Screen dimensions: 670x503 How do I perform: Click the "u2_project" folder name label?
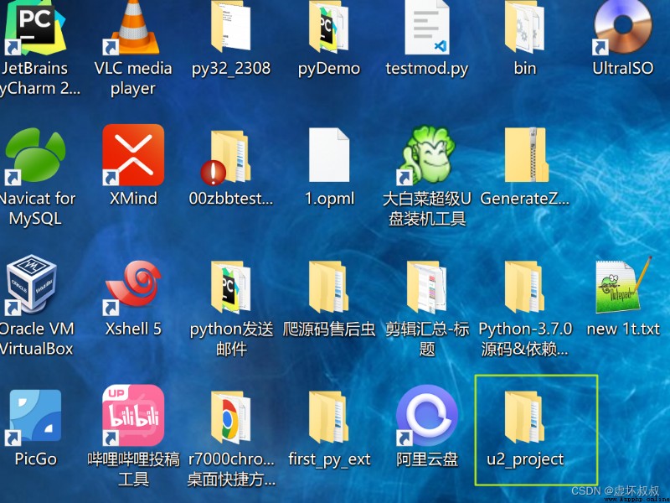(x=525, y=459)
